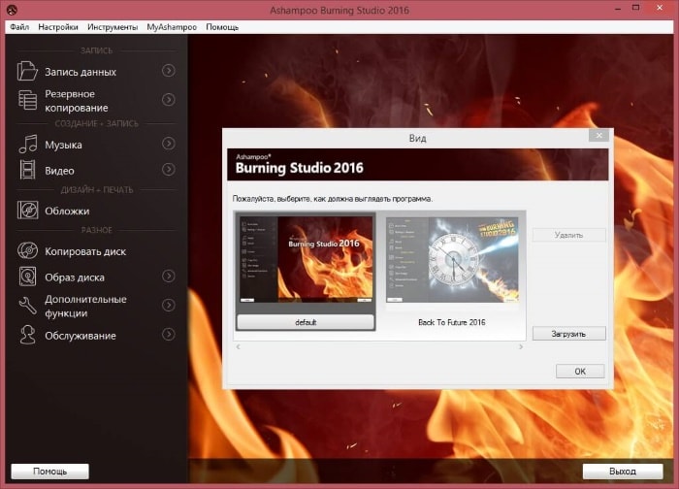Viewport: 679px width, 489px height.
Task: Click the Выход button
Action: point(623,471)
